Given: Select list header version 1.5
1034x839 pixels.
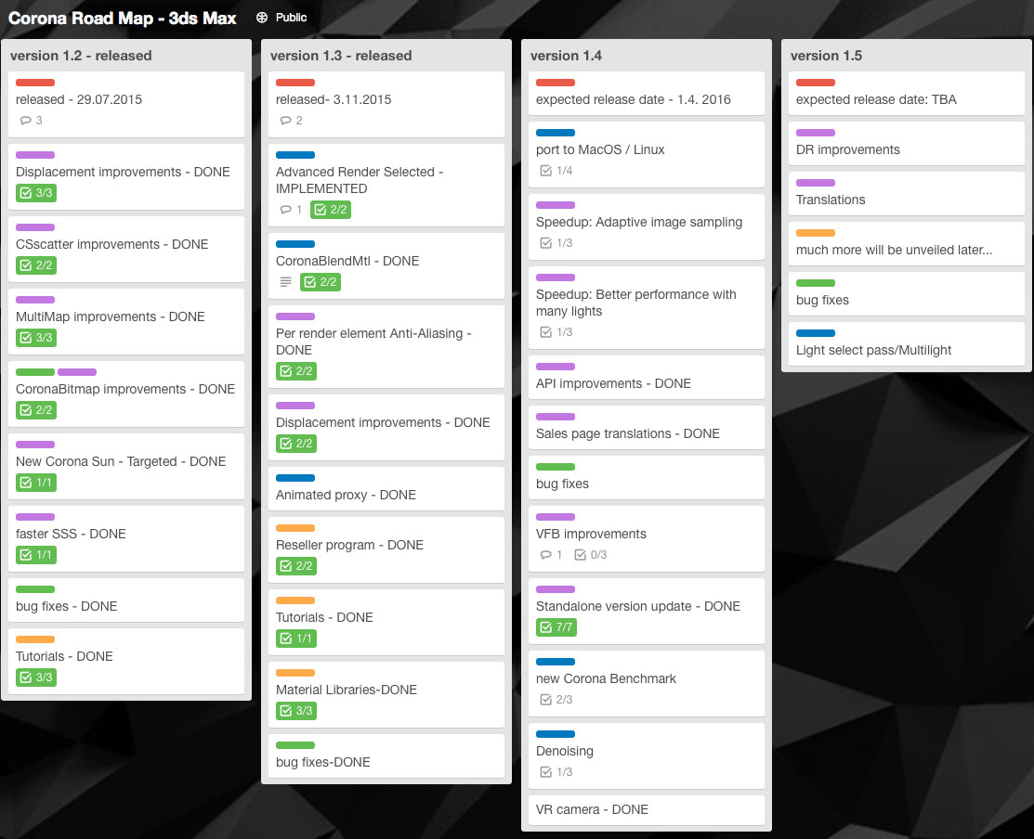Looking at the screenshot, I should [826, 56].
